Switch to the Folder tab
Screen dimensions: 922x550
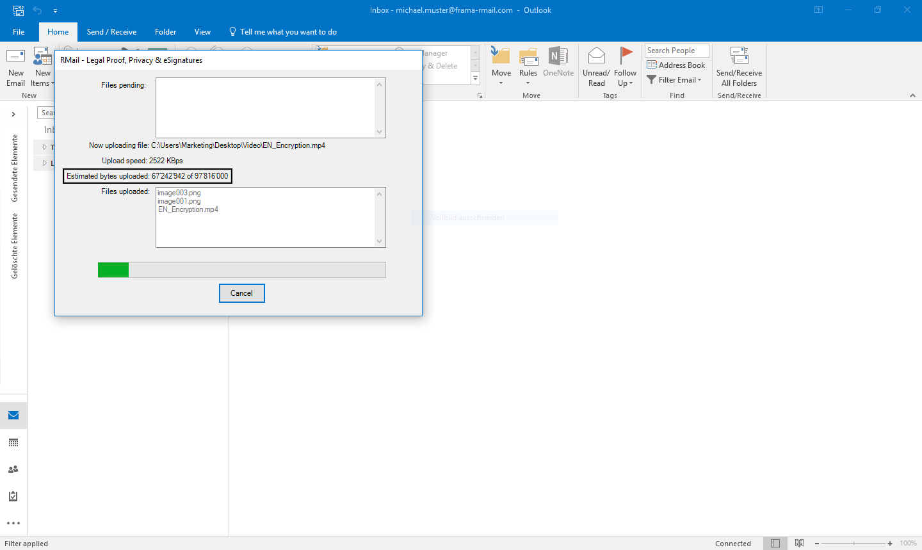point(165,32)
